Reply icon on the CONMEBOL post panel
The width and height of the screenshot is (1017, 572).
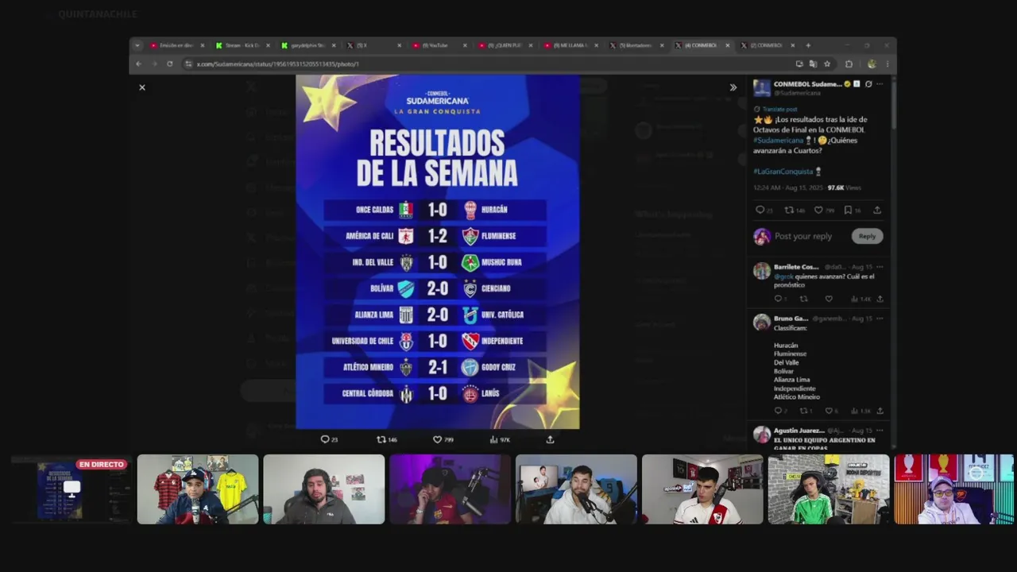pyautogui.click(x=760, y=210)
